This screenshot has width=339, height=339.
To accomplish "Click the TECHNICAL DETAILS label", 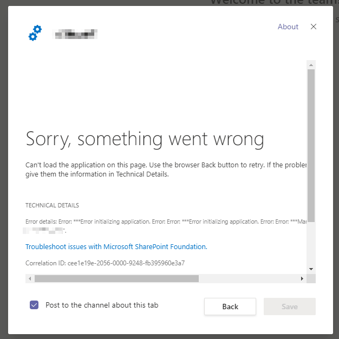I will [x=52, y=205].
